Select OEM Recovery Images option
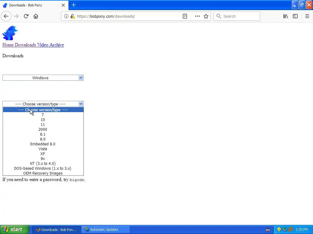Image resolution: width=313 pixels, height=234 pixels. (43, 173)
